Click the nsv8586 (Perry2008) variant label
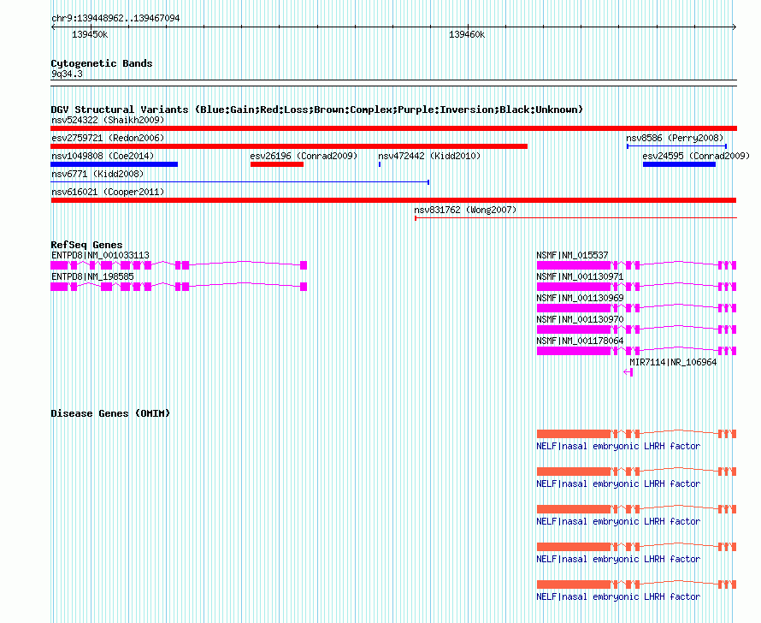The image size is (761, 623). pyautogui.click(x=675, y=138)
